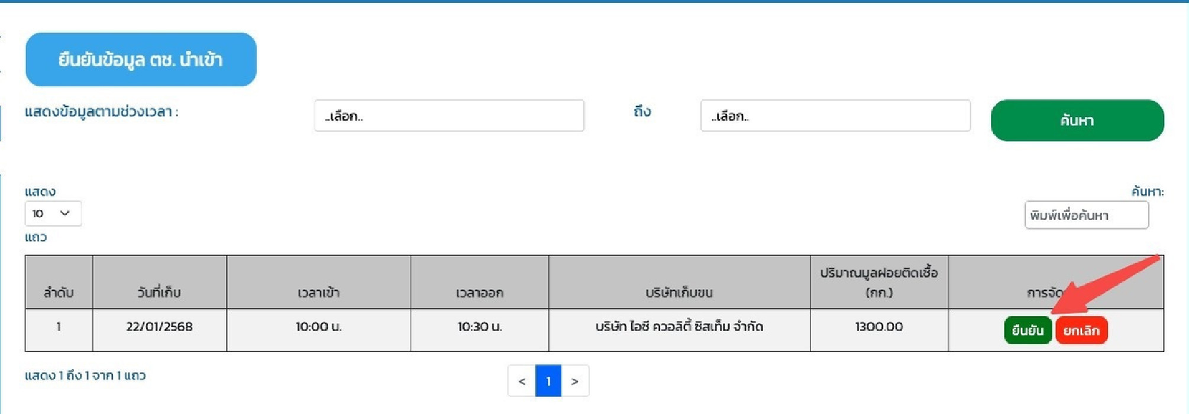Open the end date ..เลือก.. field after ถึง
The width and height of the screenshot is (1189, 414).
pyautogui.click(x=835, y=116)
